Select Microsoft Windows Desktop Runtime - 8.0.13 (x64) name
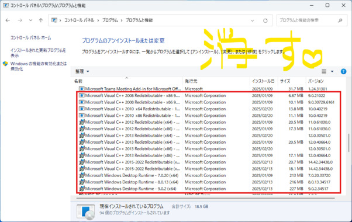 coord(132,182)
